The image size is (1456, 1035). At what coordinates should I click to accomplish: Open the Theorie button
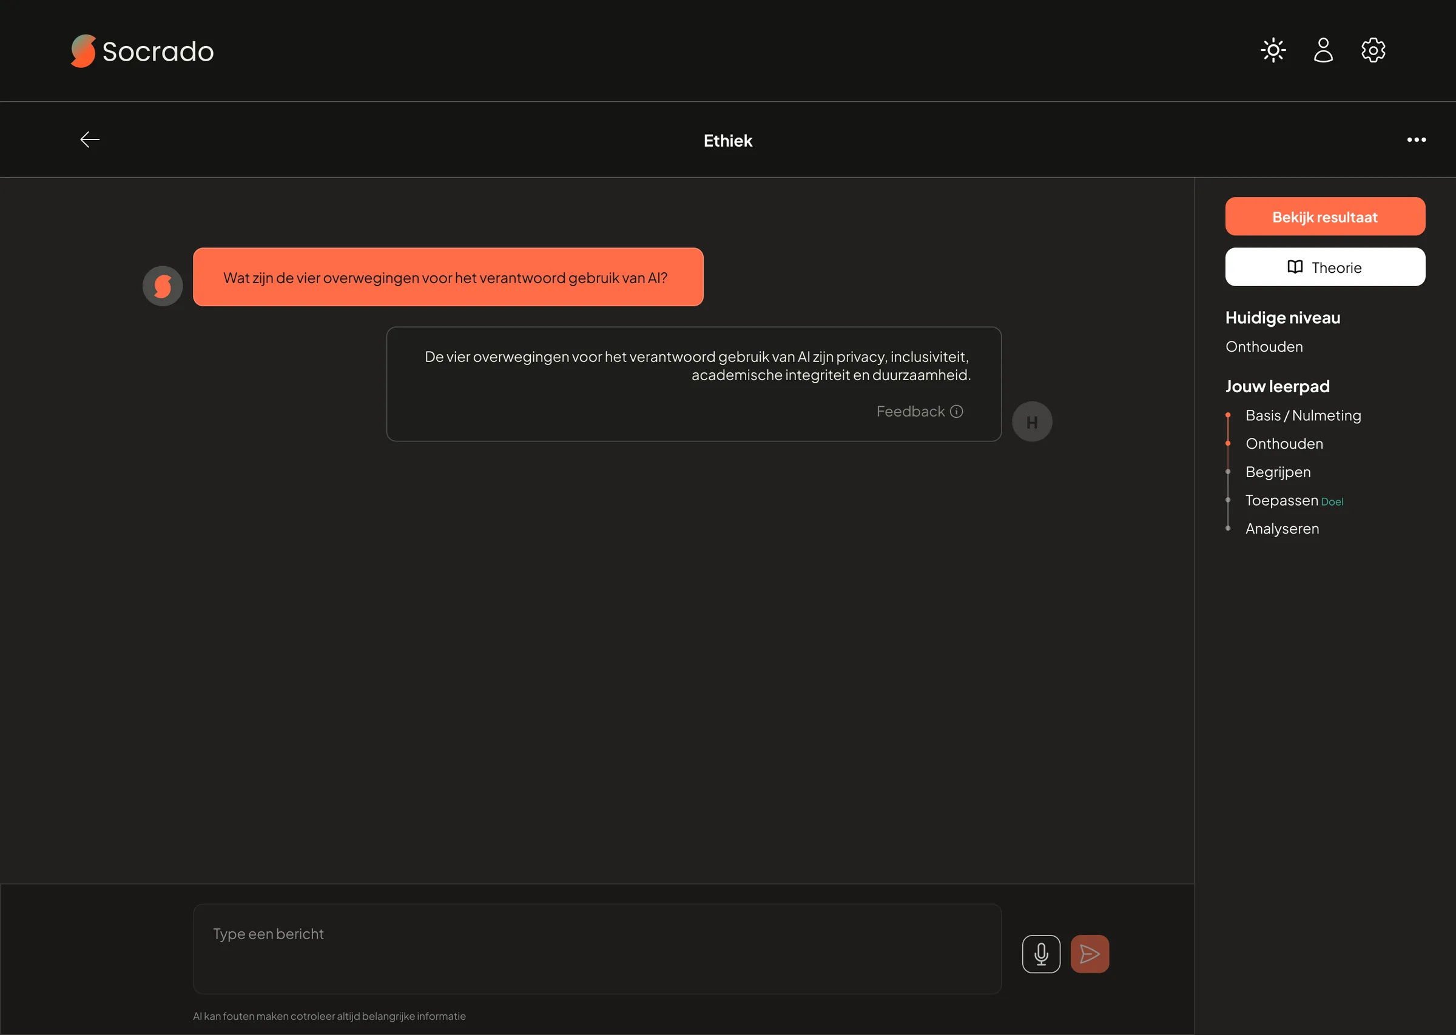tap(1325, 267)
